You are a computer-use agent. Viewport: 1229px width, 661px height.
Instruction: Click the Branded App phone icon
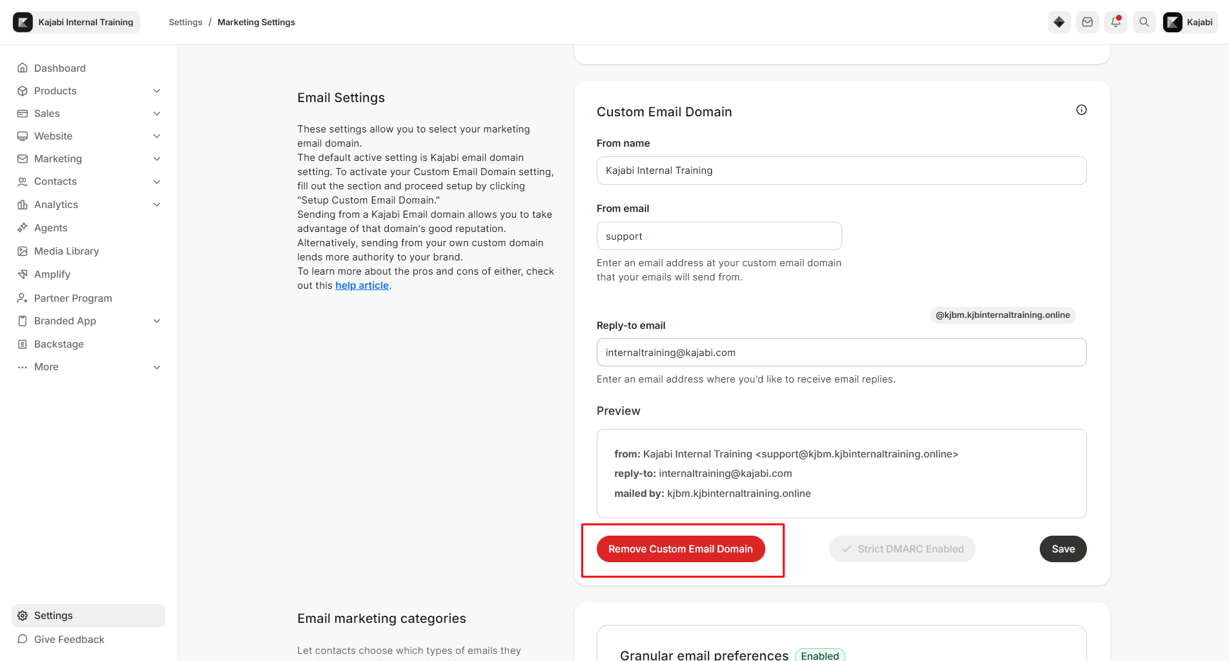click(23, 320)
